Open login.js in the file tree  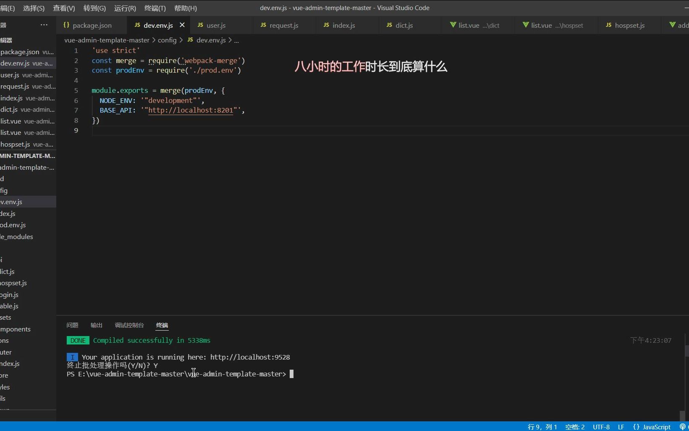click(28, 295)
